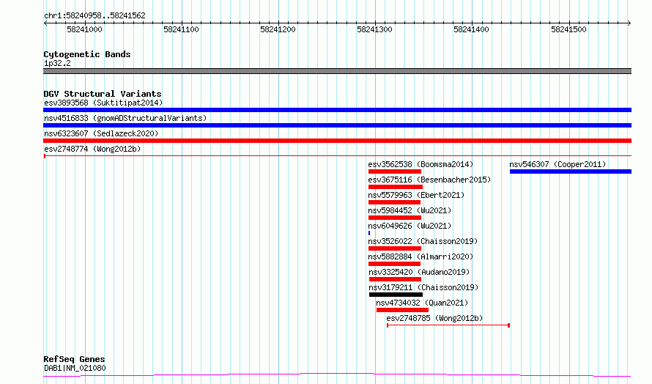Select the black bar under nsv3179211
Viewport: 652px width, 384px height.
pyautogui.click(x=396, y=295)
